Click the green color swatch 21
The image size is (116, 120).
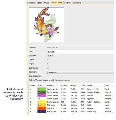pos(42,89)
